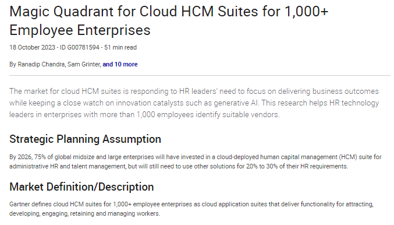Image resolution: width=394 pixels, height=225 pixels.
Task: Click "HR leaders'" in the grey summary
Action: (198, 92)
